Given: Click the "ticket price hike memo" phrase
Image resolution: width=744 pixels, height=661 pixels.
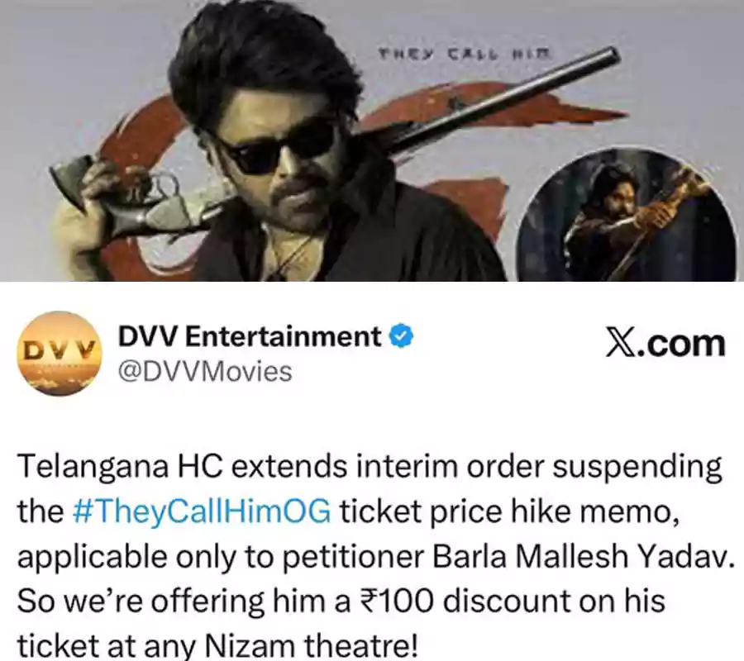Looking at the screenshot, I should [506, 511].
